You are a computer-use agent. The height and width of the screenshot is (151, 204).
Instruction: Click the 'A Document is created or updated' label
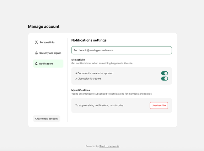tap(94, 73)
